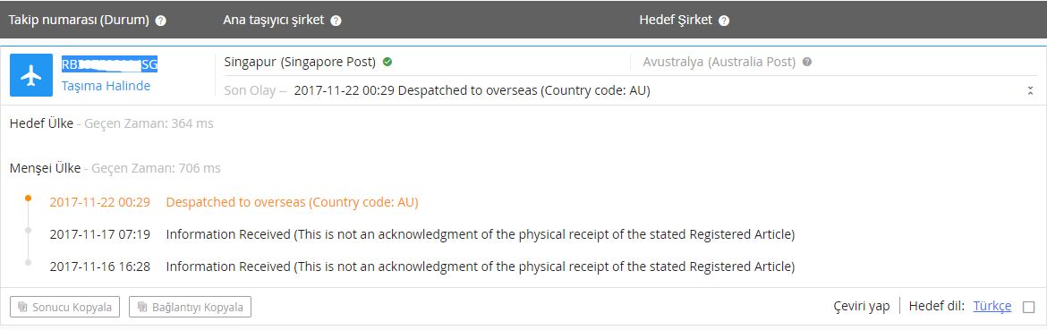Click the Sonucu Kopyala button

(65, 308)
